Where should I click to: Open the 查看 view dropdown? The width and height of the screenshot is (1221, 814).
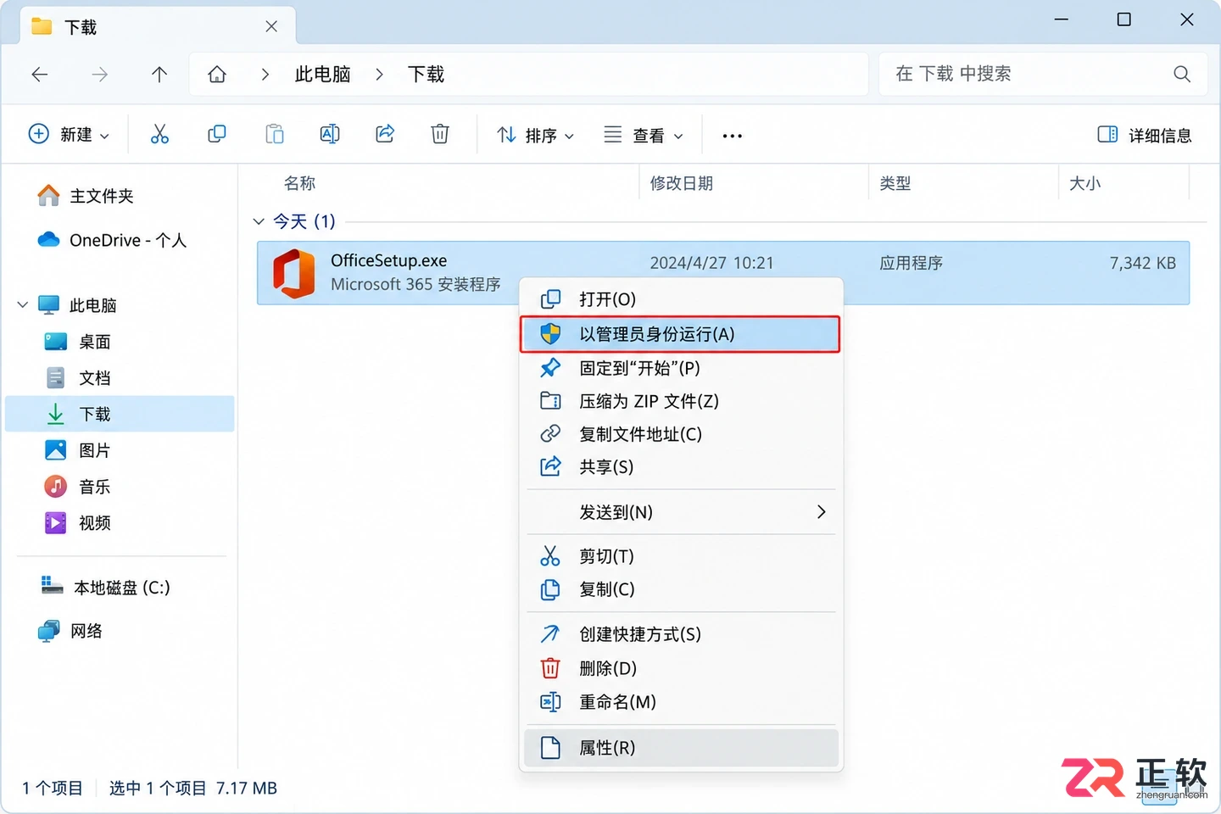point(644,135)
